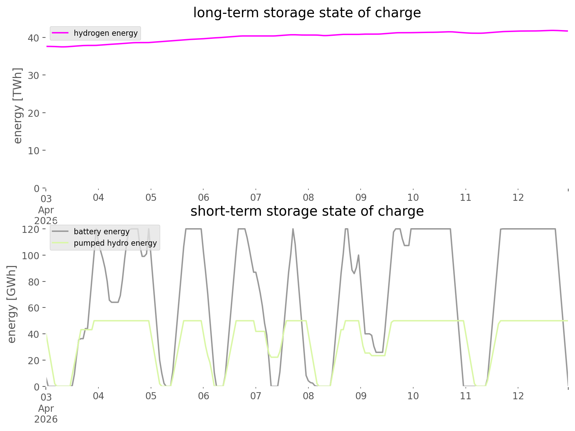This screenshot has height=431, width=575.
Task: Click the light green pumped hydro legend sample
Action: pyautogui.click(x=61, y=243)
